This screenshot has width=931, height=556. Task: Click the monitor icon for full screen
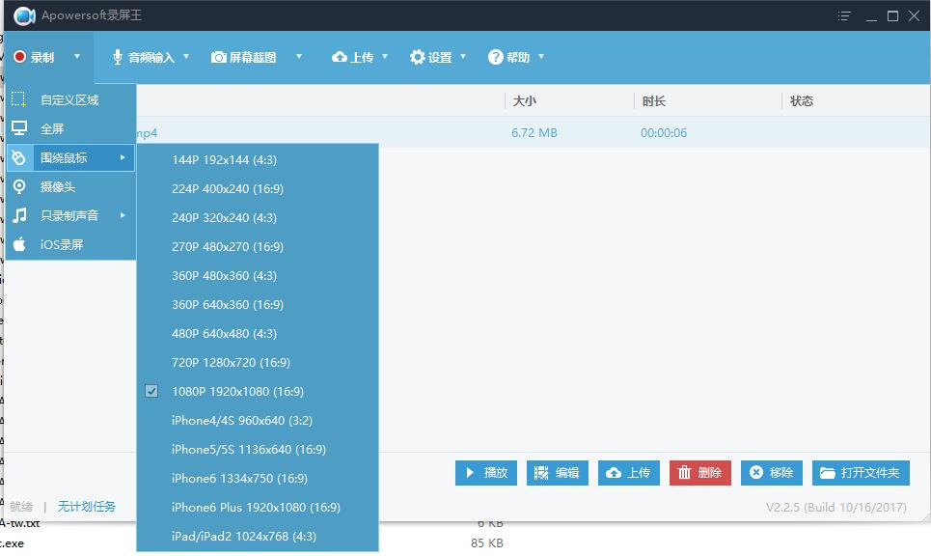(19, 128)
